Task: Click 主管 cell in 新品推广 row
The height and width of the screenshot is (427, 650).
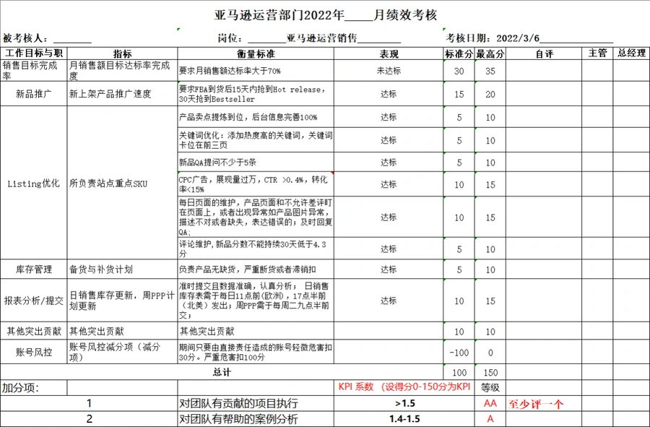Action: tap(597, 94)
